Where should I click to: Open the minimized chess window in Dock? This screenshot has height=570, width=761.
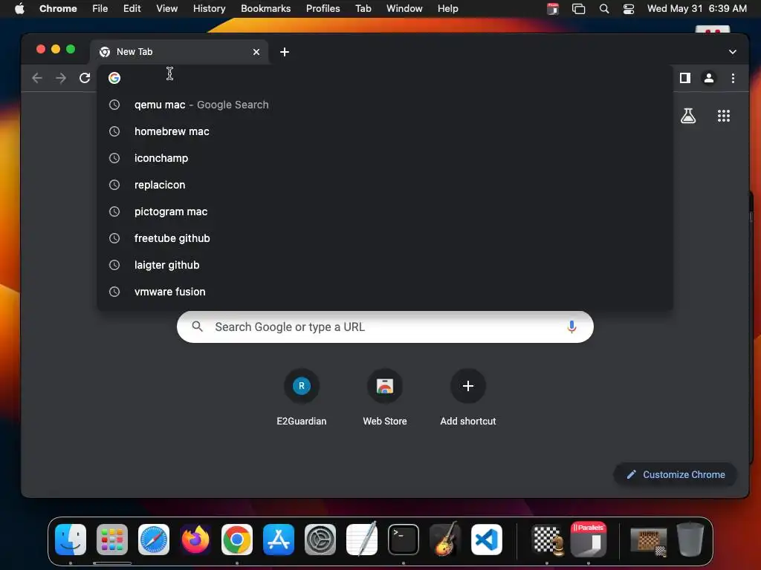pos(649,541)
